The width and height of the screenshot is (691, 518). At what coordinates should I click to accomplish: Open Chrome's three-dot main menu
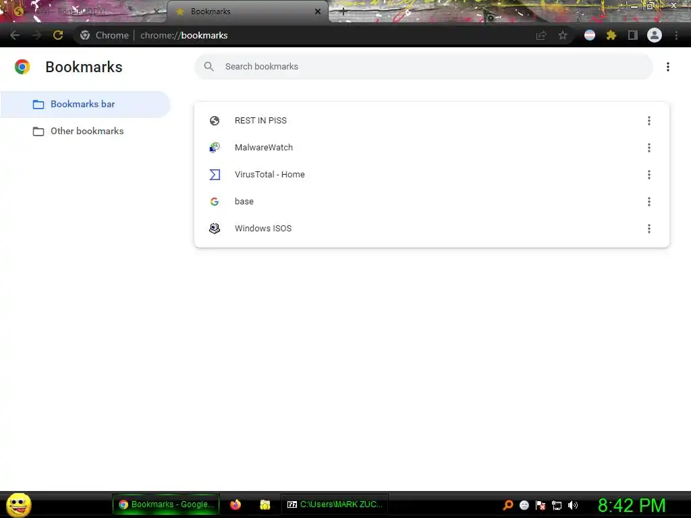(x=676, y=35)
